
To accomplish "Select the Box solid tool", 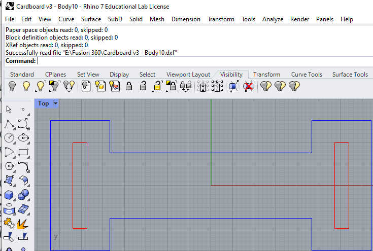I will [9, 195].
